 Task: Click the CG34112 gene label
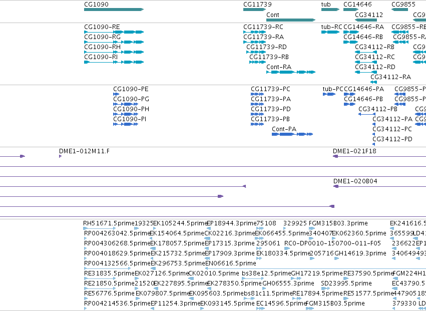(x=369, y=15)
